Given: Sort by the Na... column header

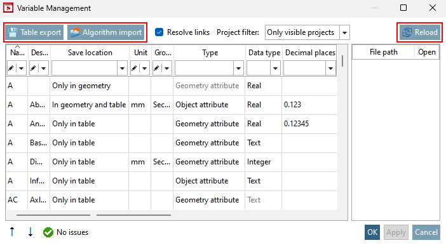Looking at the screenshot, I should [17, 53].
